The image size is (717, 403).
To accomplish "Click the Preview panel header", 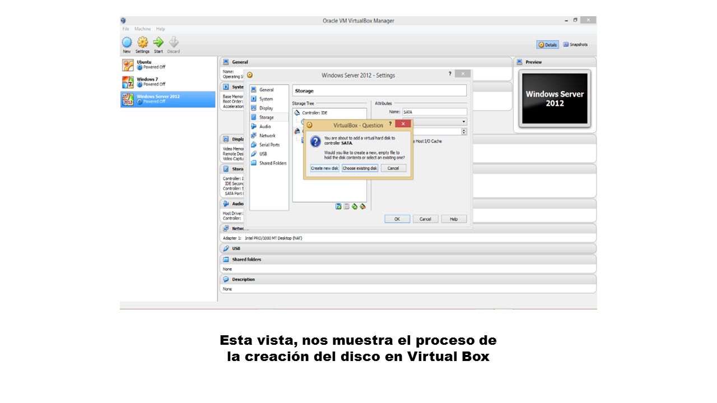I will [555, 62].
